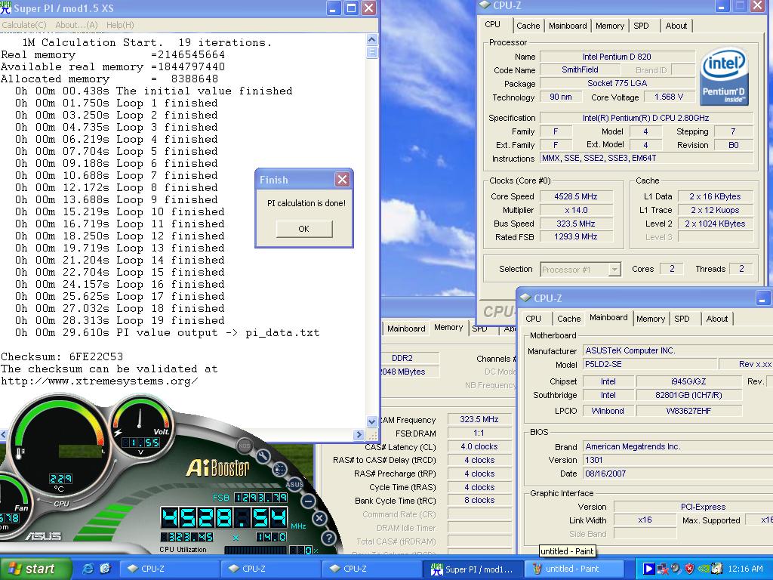Close the Finish dialog with X
This screenshot has height=580, width=773.
pos(342,180)
